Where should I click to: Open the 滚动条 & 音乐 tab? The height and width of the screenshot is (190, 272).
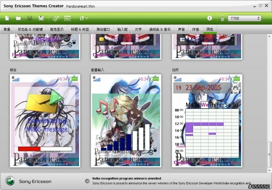pyautogui.click(x=160, y=29)
